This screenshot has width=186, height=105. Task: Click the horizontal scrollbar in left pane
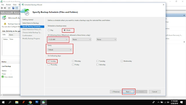(11, 95)
